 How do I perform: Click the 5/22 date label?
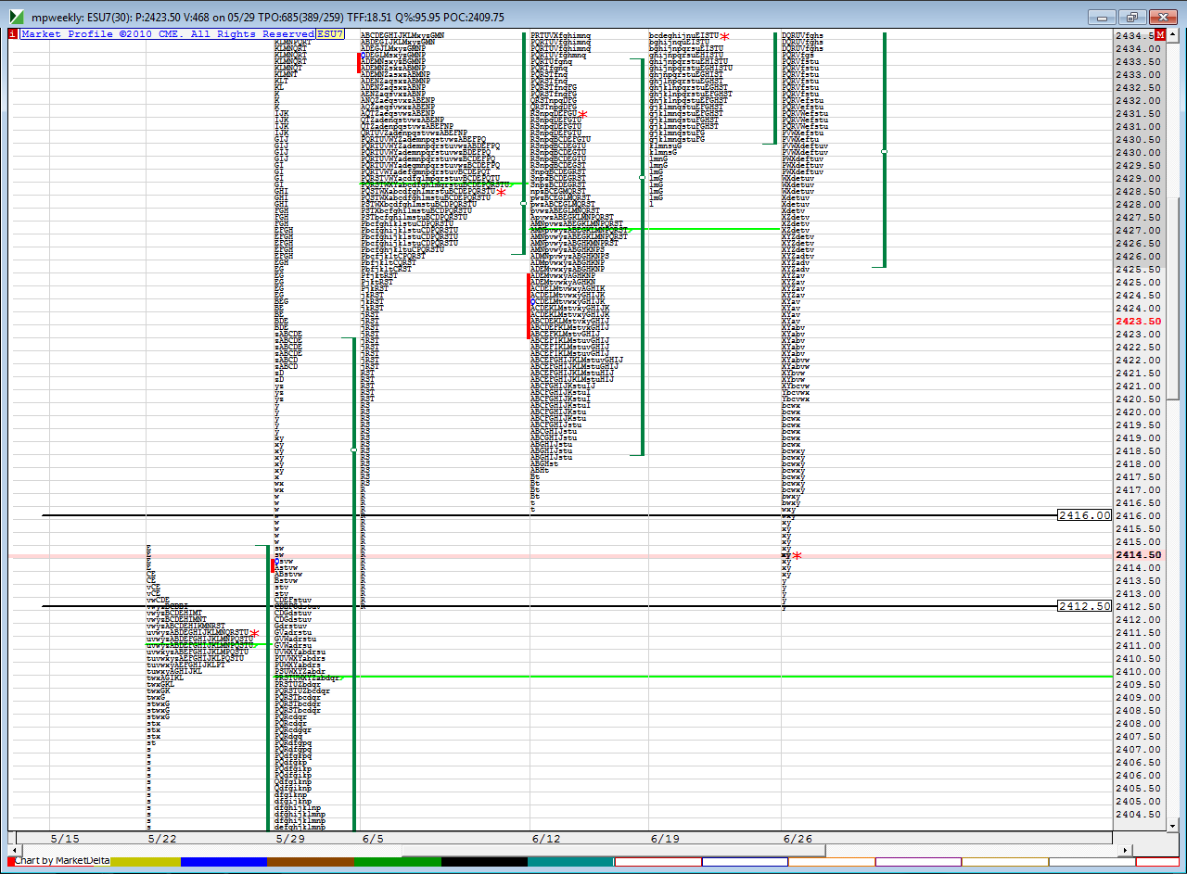(x=161, y=838)
